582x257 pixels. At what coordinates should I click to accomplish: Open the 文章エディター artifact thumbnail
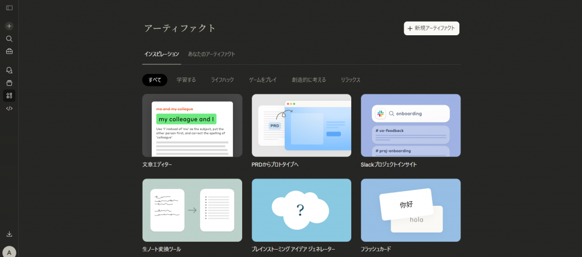(x=192, y=126)
